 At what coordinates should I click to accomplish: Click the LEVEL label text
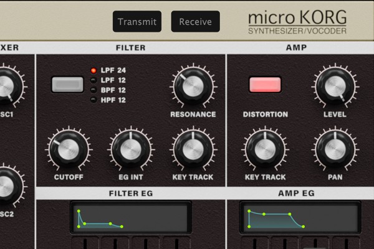(x=335, y=115)
